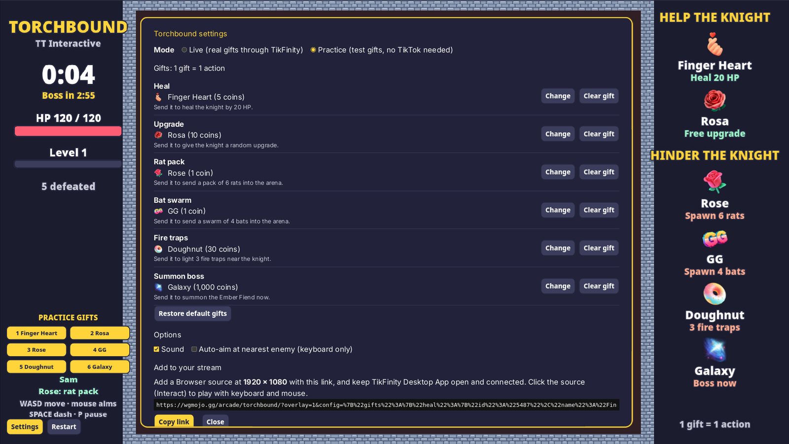Click the red HP bar
Image resolution: width=789 pixels, height=444 pixels.
(x=68, y=131)
